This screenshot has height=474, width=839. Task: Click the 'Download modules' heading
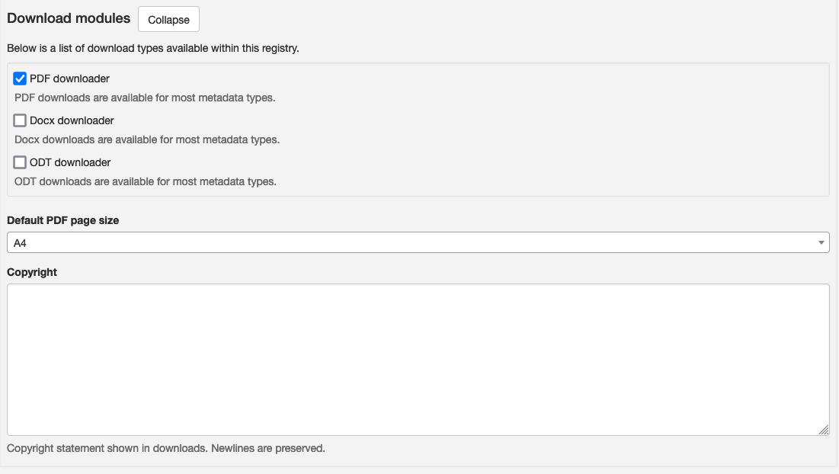(x=69, y=19)
